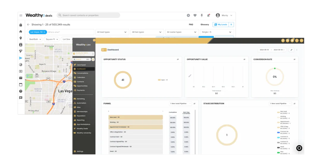Screen dimensions: 311x168
Task: Expand the Square Ft filter
Action: click(x=52, y=39)
